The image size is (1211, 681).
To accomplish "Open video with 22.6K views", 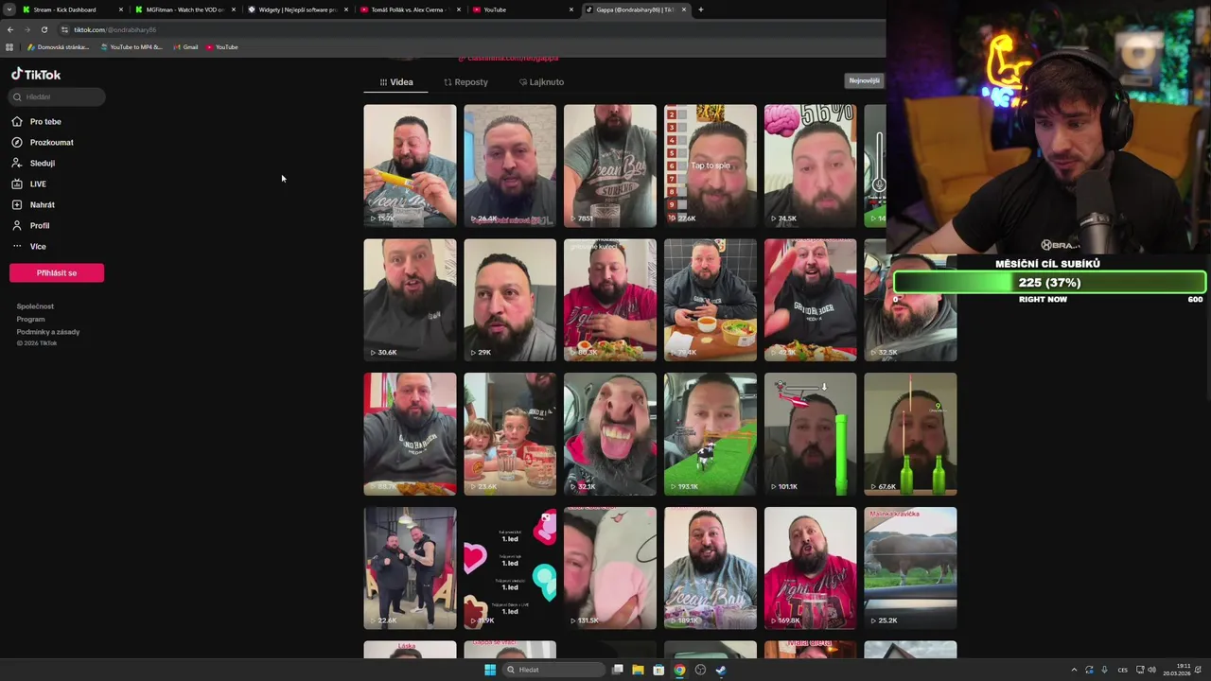I will (410, 568).
